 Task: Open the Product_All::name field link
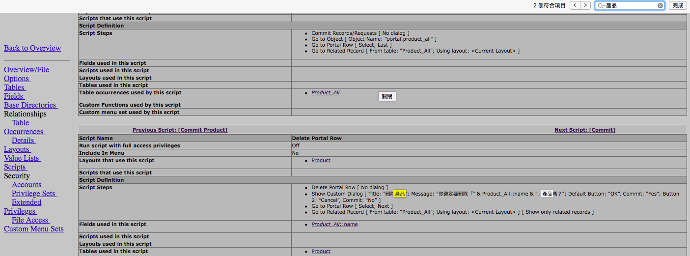pyautogui.click(x=334, y=225)
